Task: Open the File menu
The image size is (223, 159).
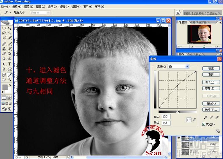Action: (x=5, y=6)
